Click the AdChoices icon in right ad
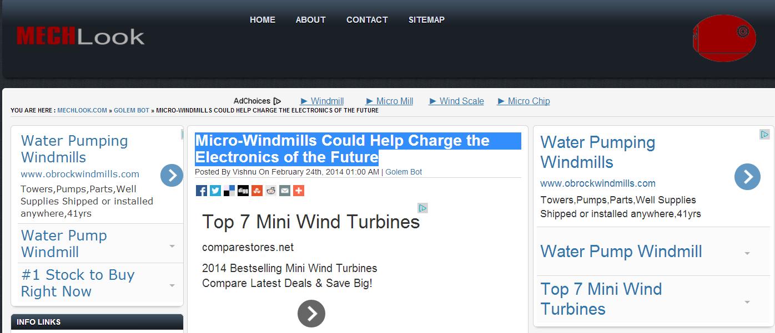 click(x=764, y=134)
